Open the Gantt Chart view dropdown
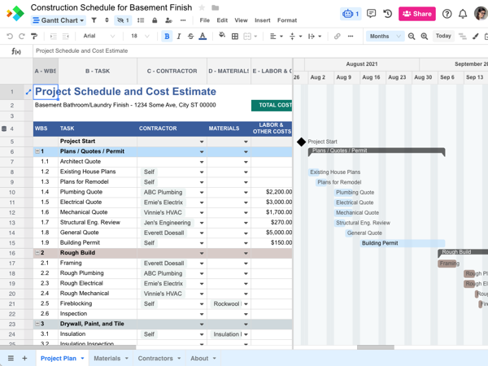Screen dimensions: 488x366 (59, 20)
